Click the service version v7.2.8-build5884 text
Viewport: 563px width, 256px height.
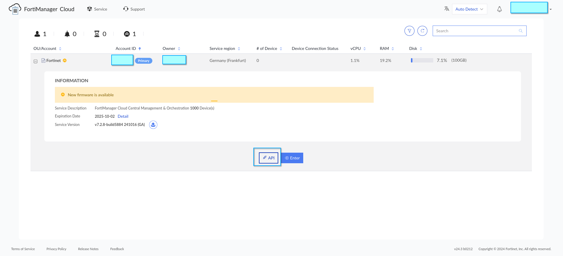click(120, 125)
